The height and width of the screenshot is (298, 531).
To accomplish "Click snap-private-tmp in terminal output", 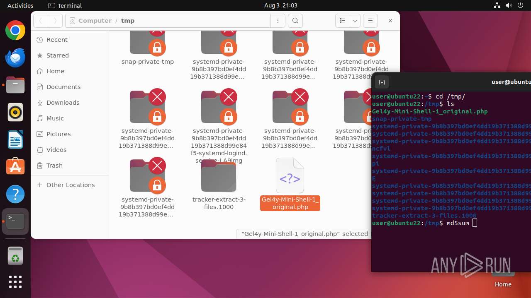I will 402,119.
